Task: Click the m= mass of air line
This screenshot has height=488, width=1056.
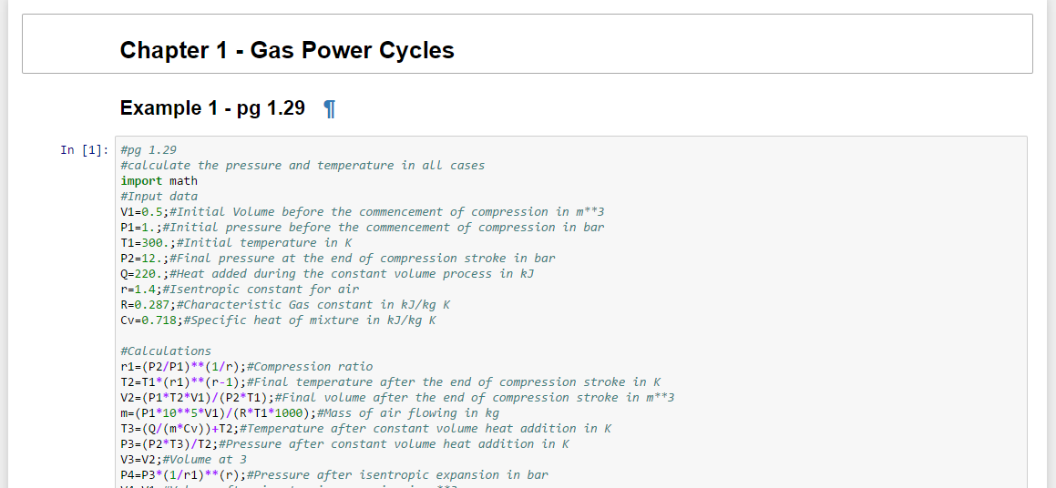Action: (x=310, y=413)
